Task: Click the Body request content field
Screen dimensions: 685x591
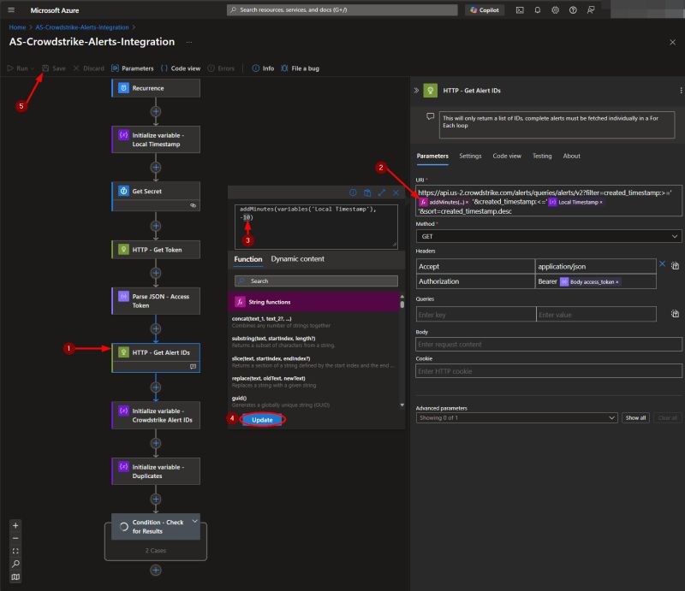Action: point(548,345)
